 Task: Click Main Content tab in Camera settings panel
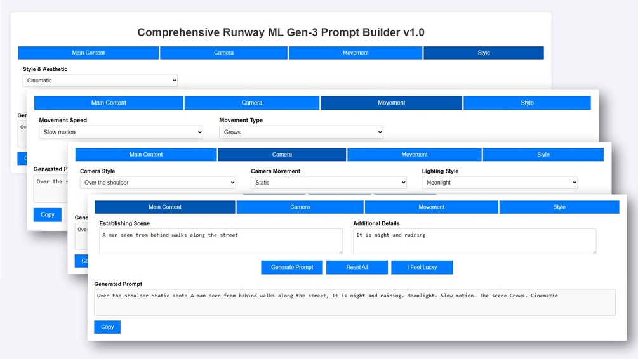tap(145, 155)
